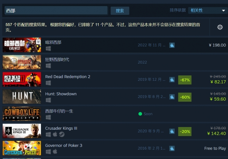
Task: Click review icon for Crusader Kings III
Action: click(x=172, y=131)
